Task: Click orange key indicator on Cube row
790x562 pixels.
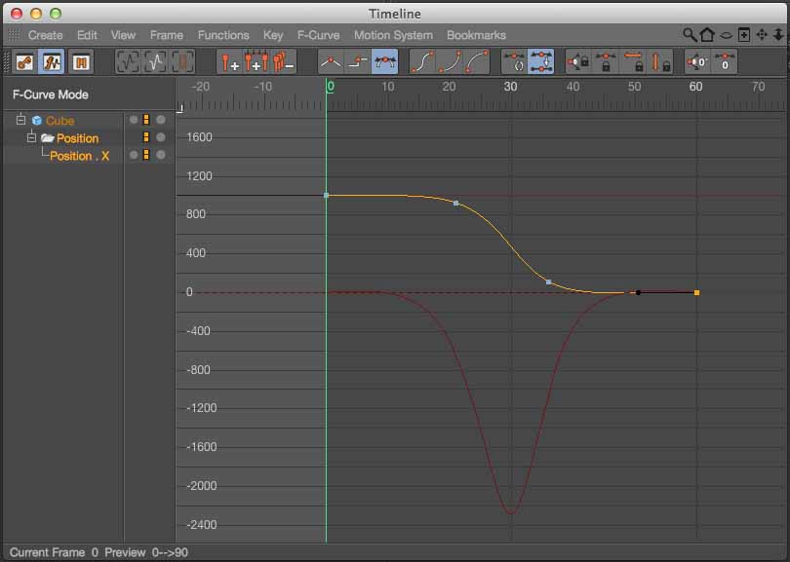Action: tap(146, 120)
